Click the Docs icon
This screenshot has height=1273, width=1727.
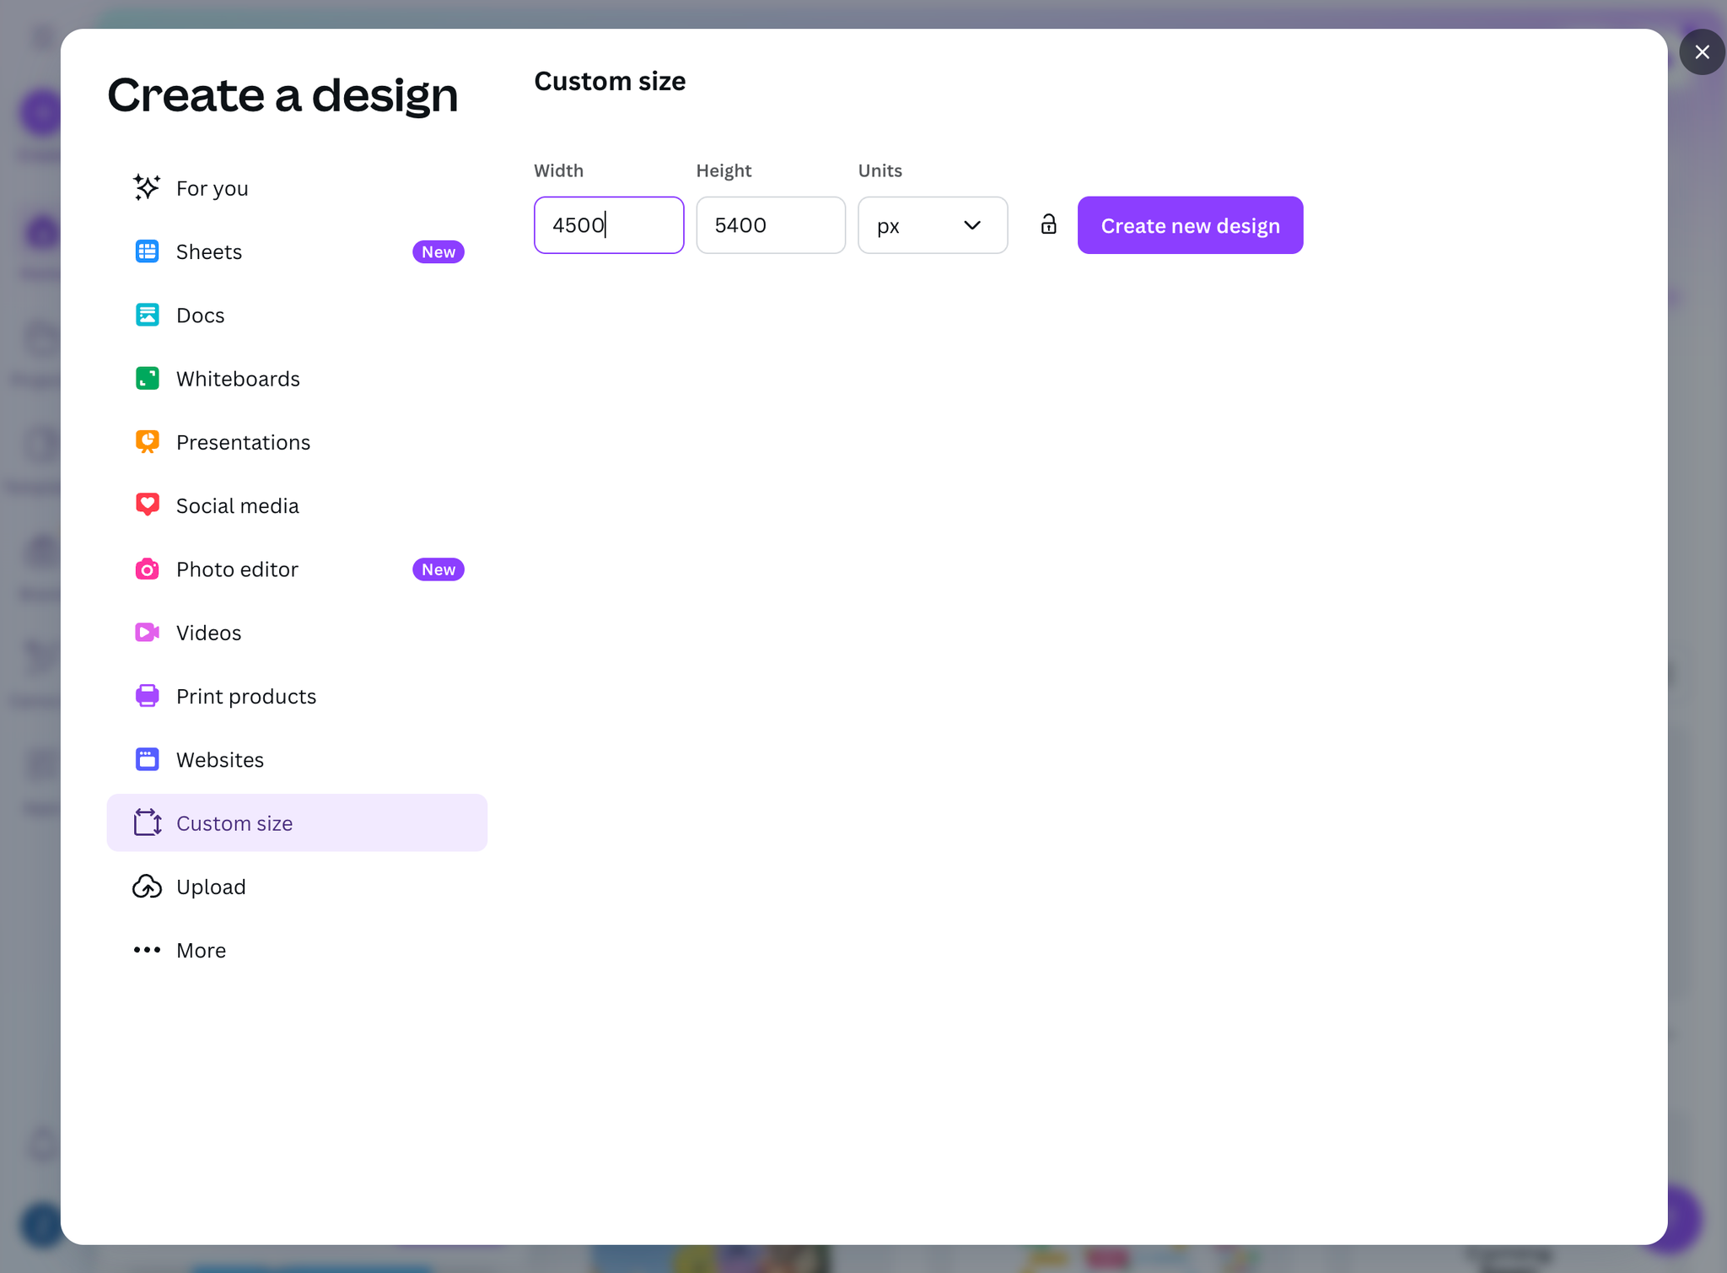point(147,315)
